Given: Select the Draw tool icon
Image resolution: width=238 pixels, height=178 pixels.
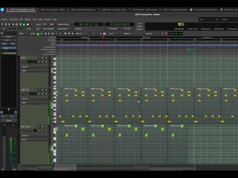Looking at the screenshot, I should (x=57, y=34).
